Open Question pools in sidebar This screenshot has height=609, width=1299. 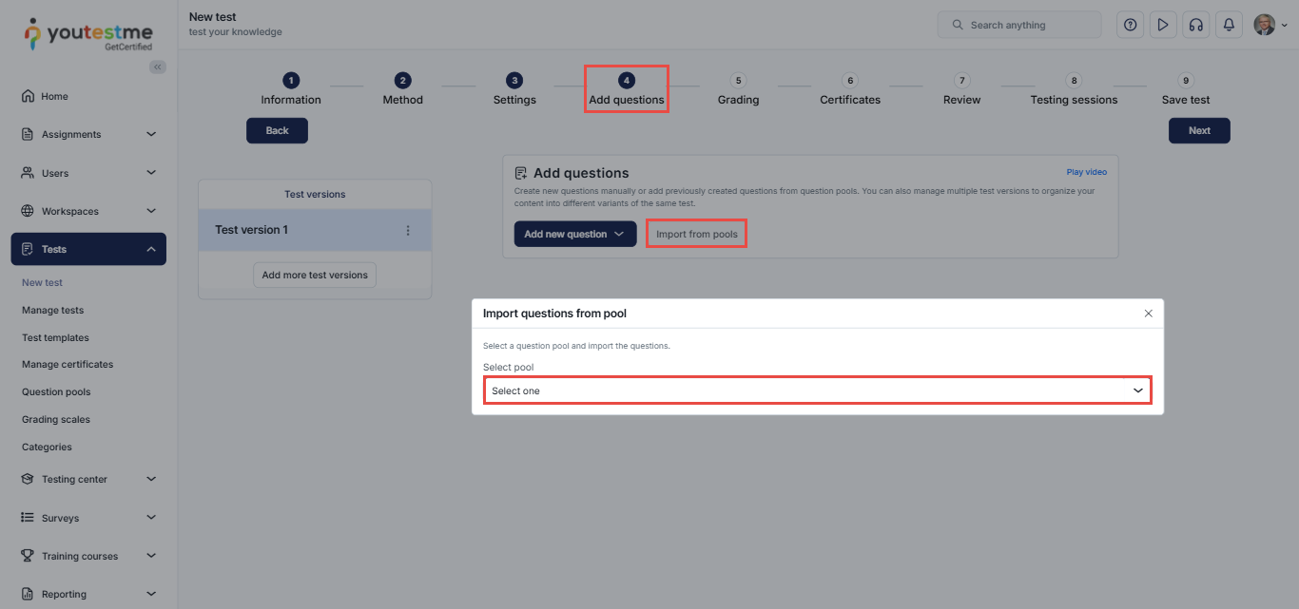point(56,391)
